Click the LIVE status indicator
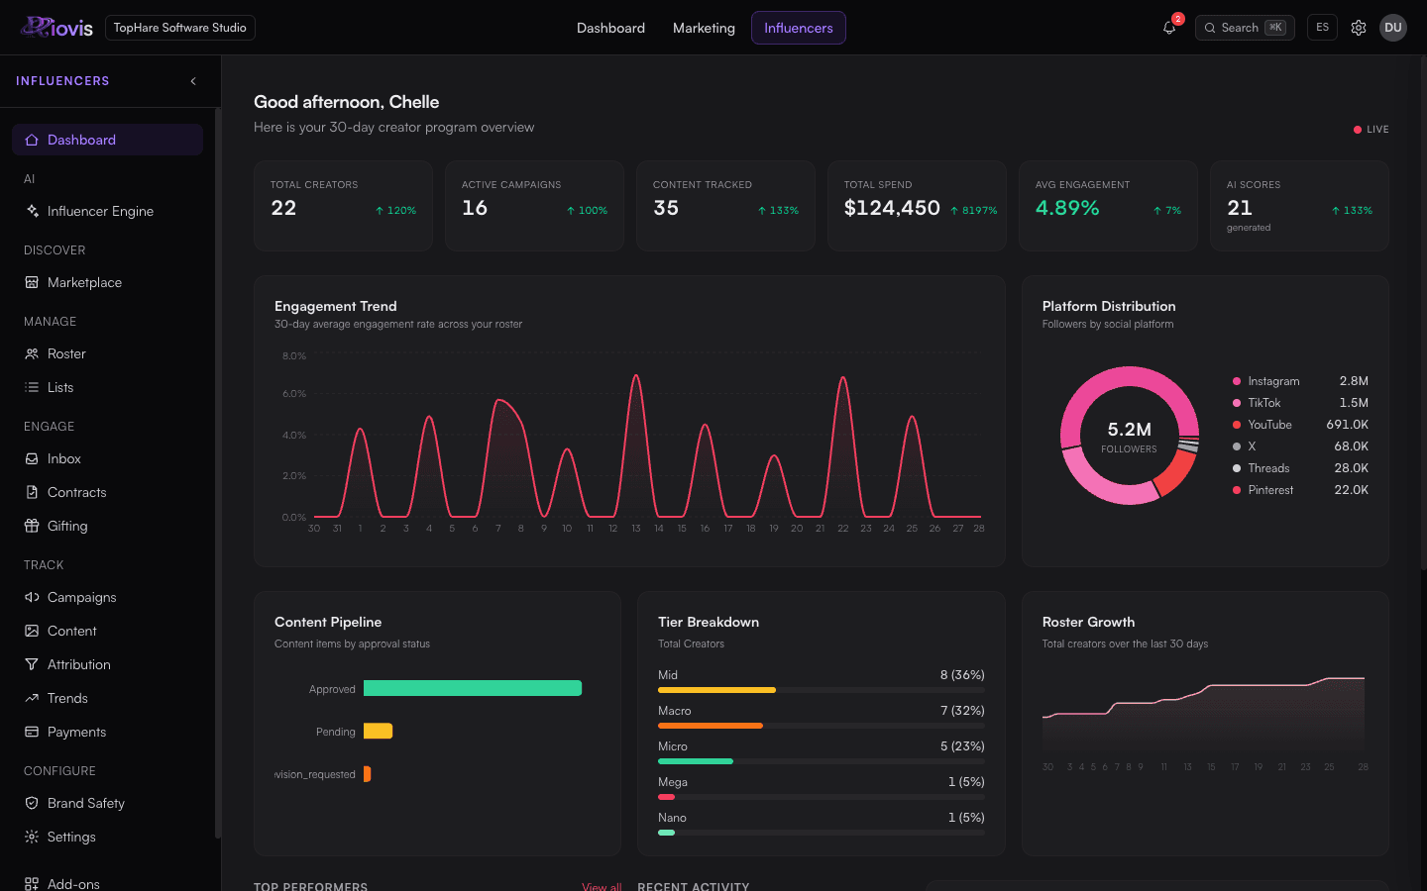Viewport: 1427px width, 891px height. coord(1372,130)
